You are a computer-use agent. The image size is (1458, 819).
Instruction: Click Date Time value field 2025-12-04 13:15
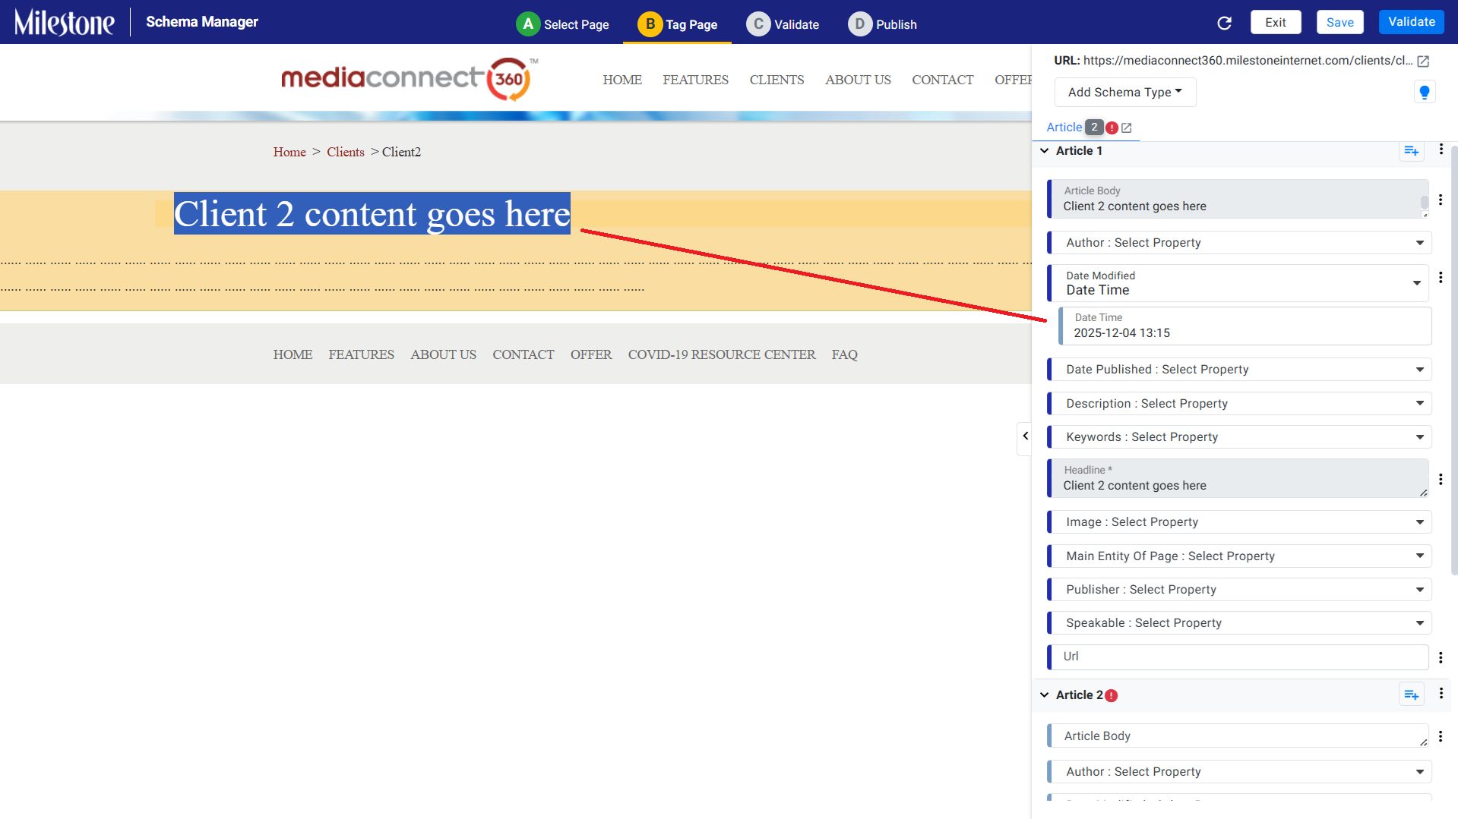click(x=1245, y=326)
